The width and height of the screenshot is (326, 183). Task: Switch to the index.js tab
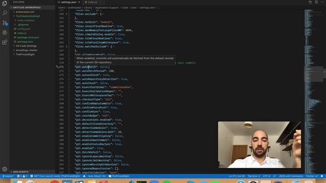[93, 2]
